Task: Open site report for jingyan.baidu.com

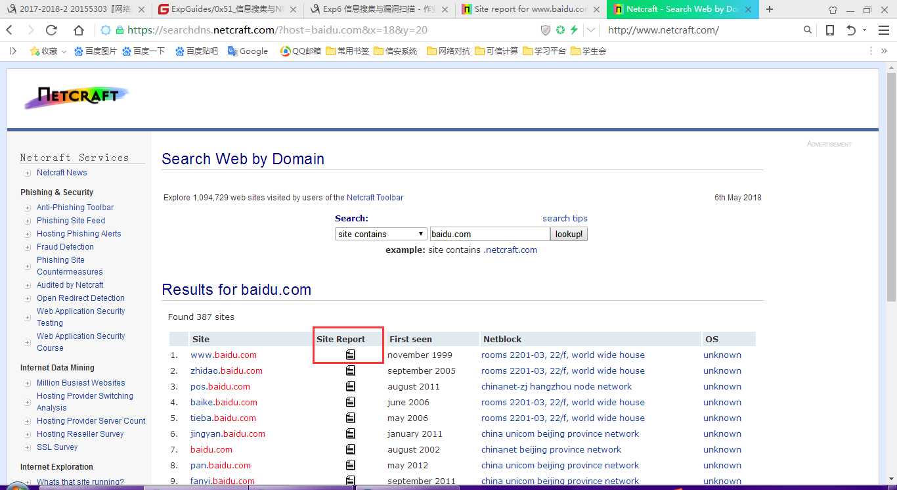Action: (351, 434)
